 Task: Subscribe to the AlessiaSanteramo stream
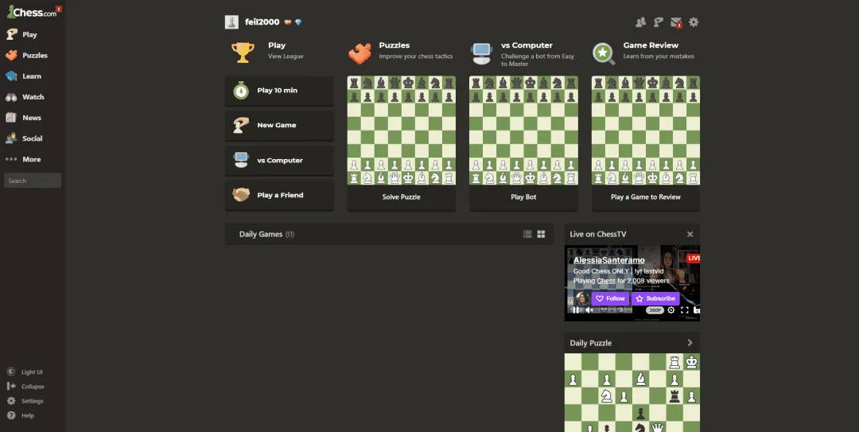point(655,298)
